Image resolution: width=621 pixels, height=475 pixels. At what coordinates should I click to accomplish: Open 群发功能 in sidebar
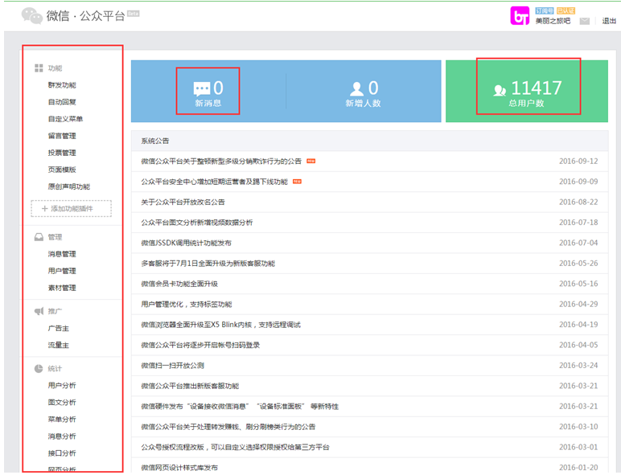click(x=62, y=85)
